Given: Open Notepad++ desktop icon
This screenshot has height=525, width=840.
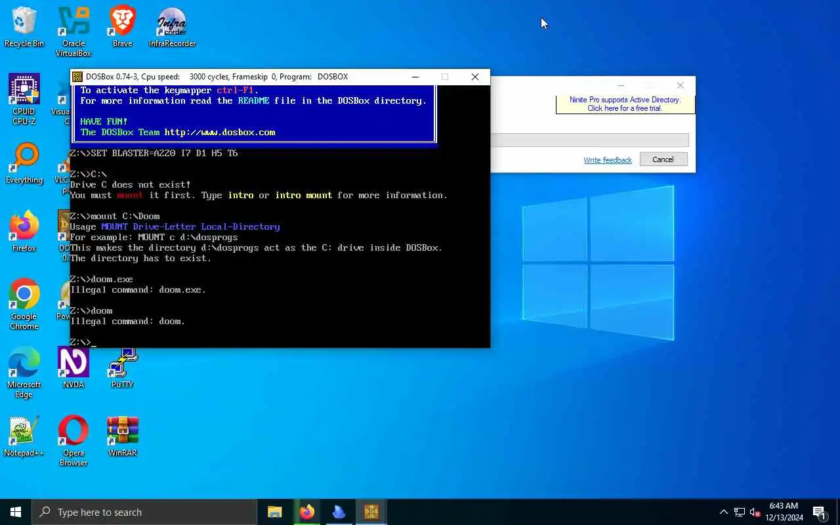Looking at the screenshot, I should 24,436.
